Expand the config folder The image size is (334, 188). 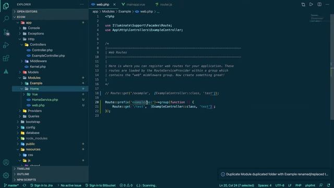click(50, 127)
